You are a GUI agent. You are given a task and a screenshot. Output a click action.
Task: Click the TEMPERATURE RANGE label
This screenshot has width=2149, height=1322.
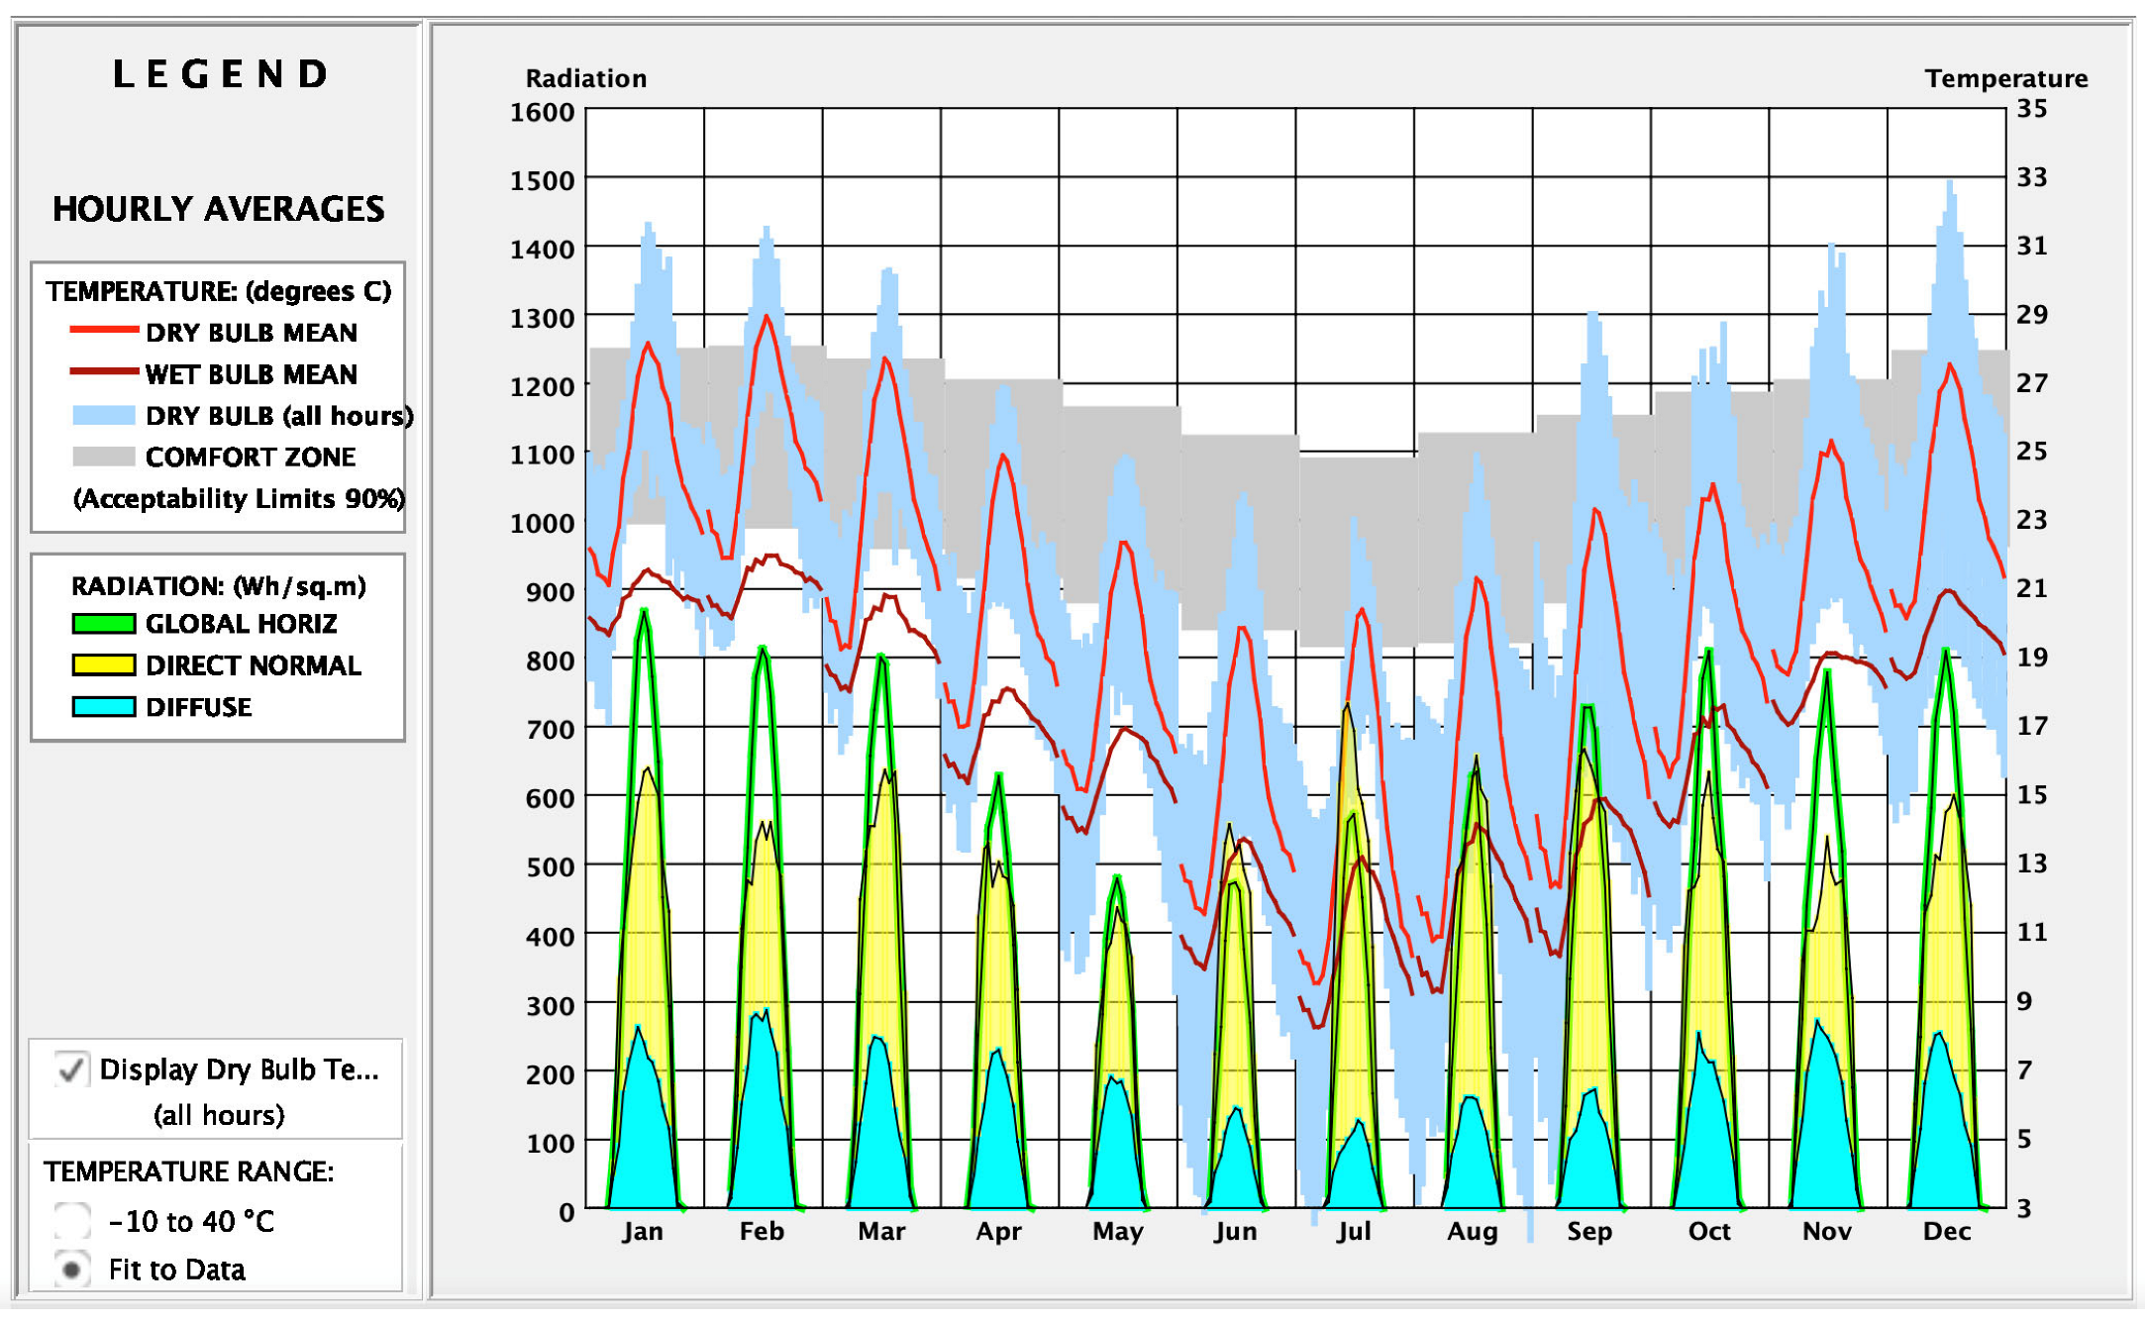point(188,1171)
